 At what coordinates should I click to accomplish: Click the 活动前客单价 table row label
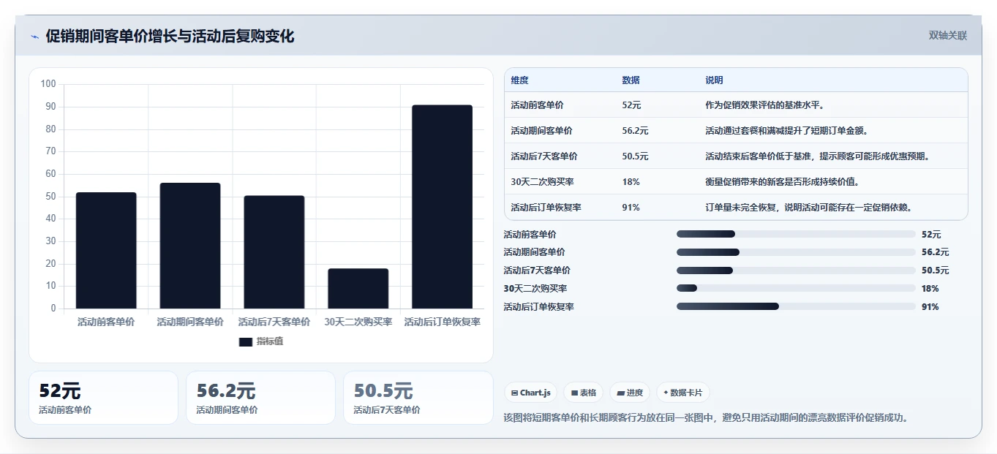coord(537,105)
